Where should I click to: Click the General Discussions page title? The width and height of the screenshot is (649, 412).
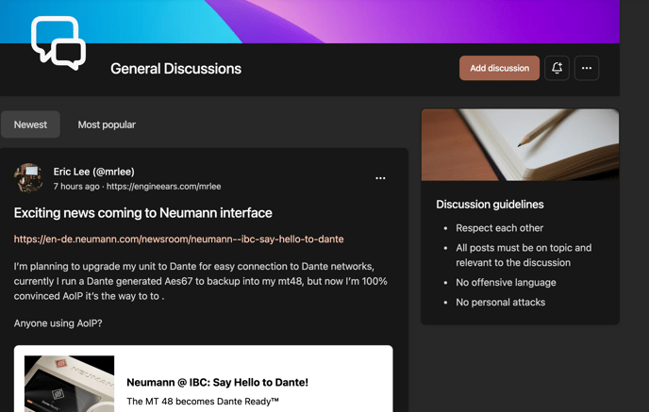click(x=175, y=69)
